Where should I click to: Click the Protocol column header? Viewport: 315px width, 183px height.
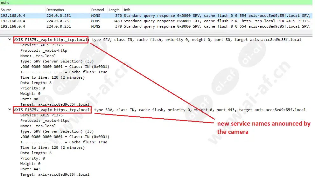(98, 10)
